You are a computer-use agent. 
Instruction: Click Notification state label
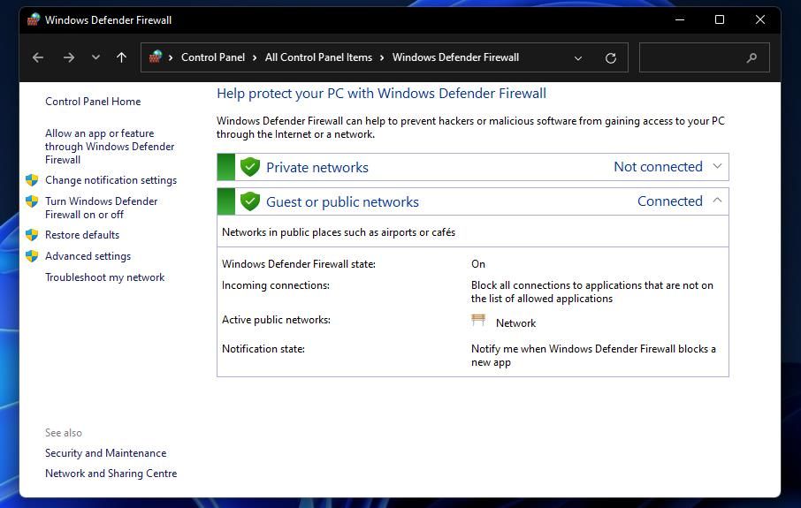(x=263, y=349)
